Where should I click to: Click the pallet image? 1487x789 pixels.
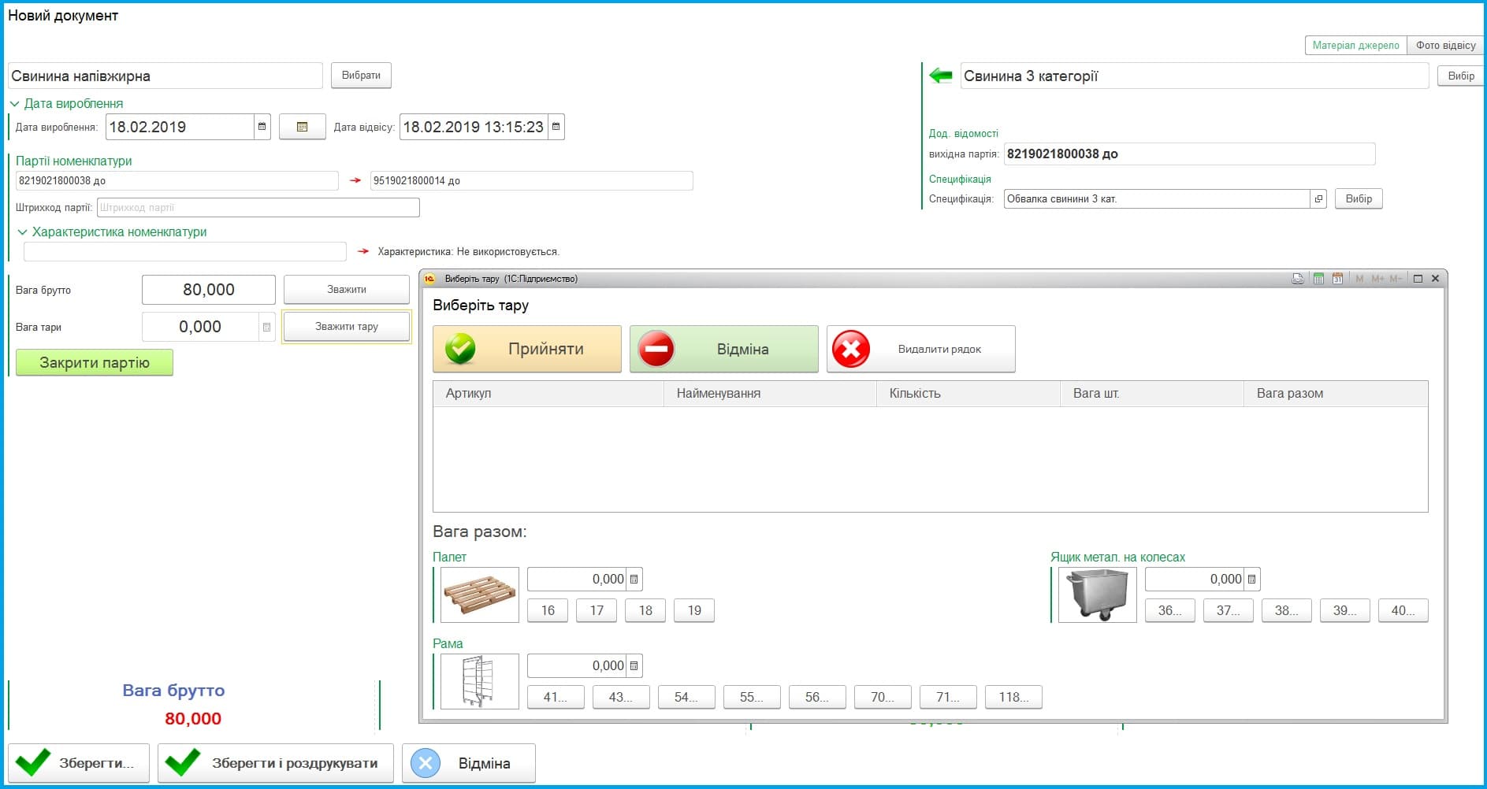479,595
